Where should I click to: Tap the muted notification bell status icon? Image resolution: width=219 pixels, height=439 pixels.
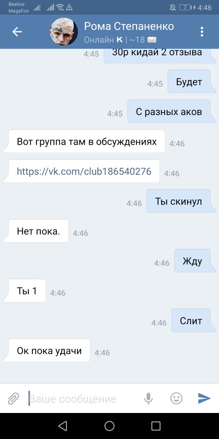pyautogui.click(x=173, y=8)
